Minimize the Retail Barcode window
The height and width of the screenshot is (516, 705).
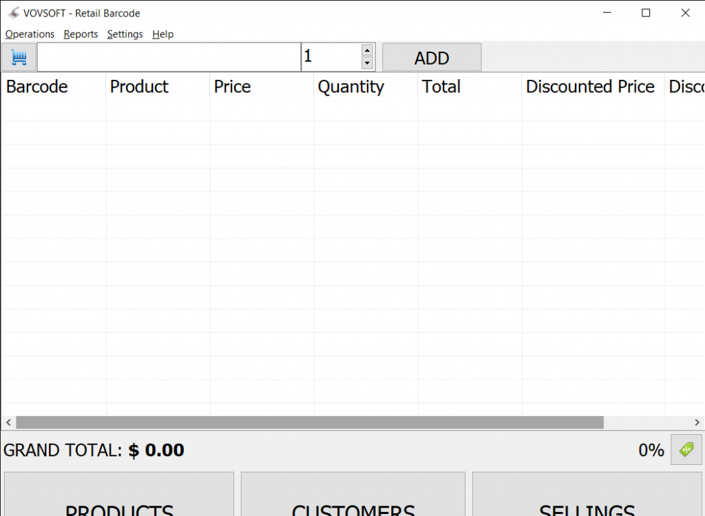607,12
